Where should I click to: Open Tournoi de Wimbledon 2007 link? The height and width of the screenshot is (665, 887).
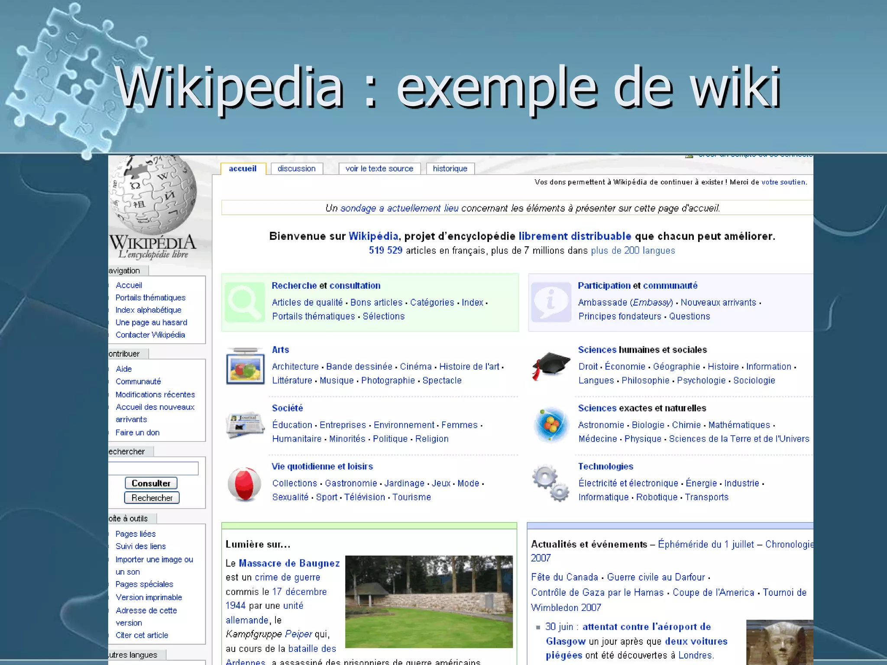pos(669,600)
